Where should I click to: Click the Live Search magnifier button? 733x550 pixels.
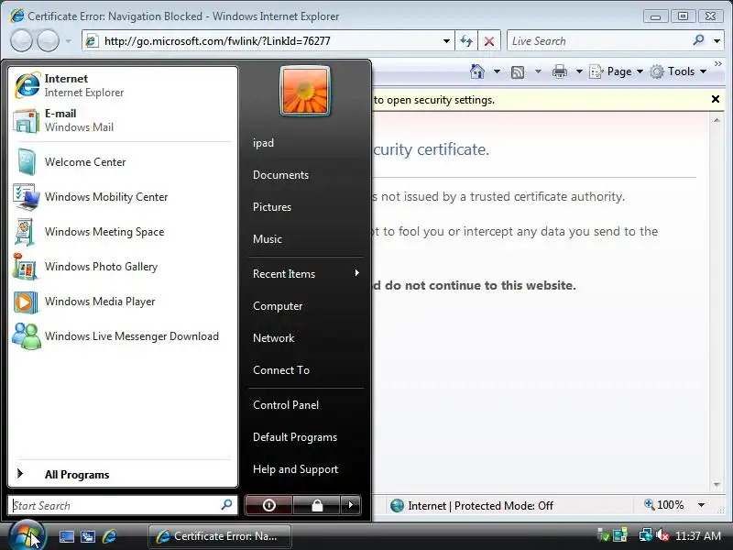click(698, 40)
